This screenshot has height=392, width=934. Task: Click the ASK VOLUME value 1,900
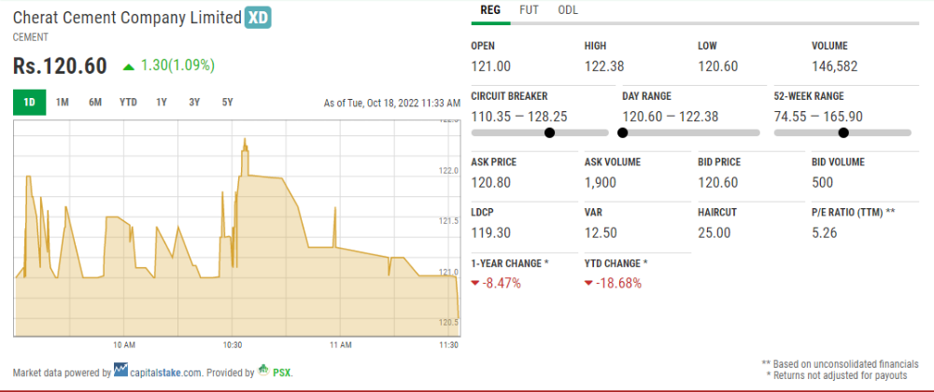[601, 183]
